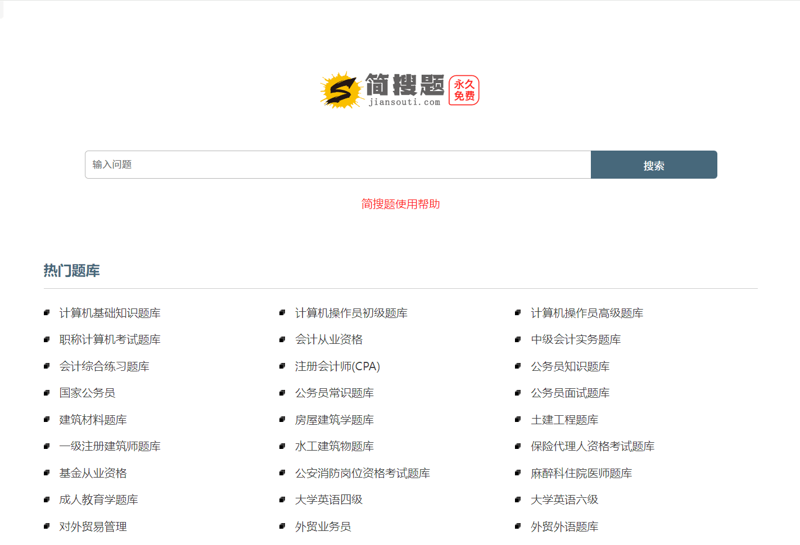Click the 会计从业资格 link

[x=328, y=339]
